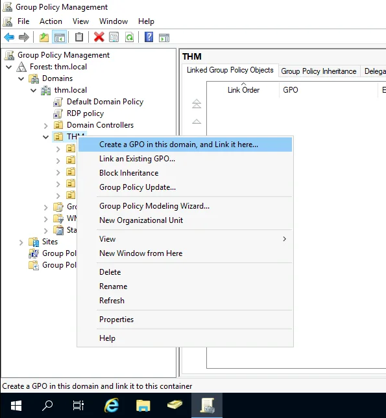
Task: Open File Explorer from the taskbar
Action: point(143,406)
